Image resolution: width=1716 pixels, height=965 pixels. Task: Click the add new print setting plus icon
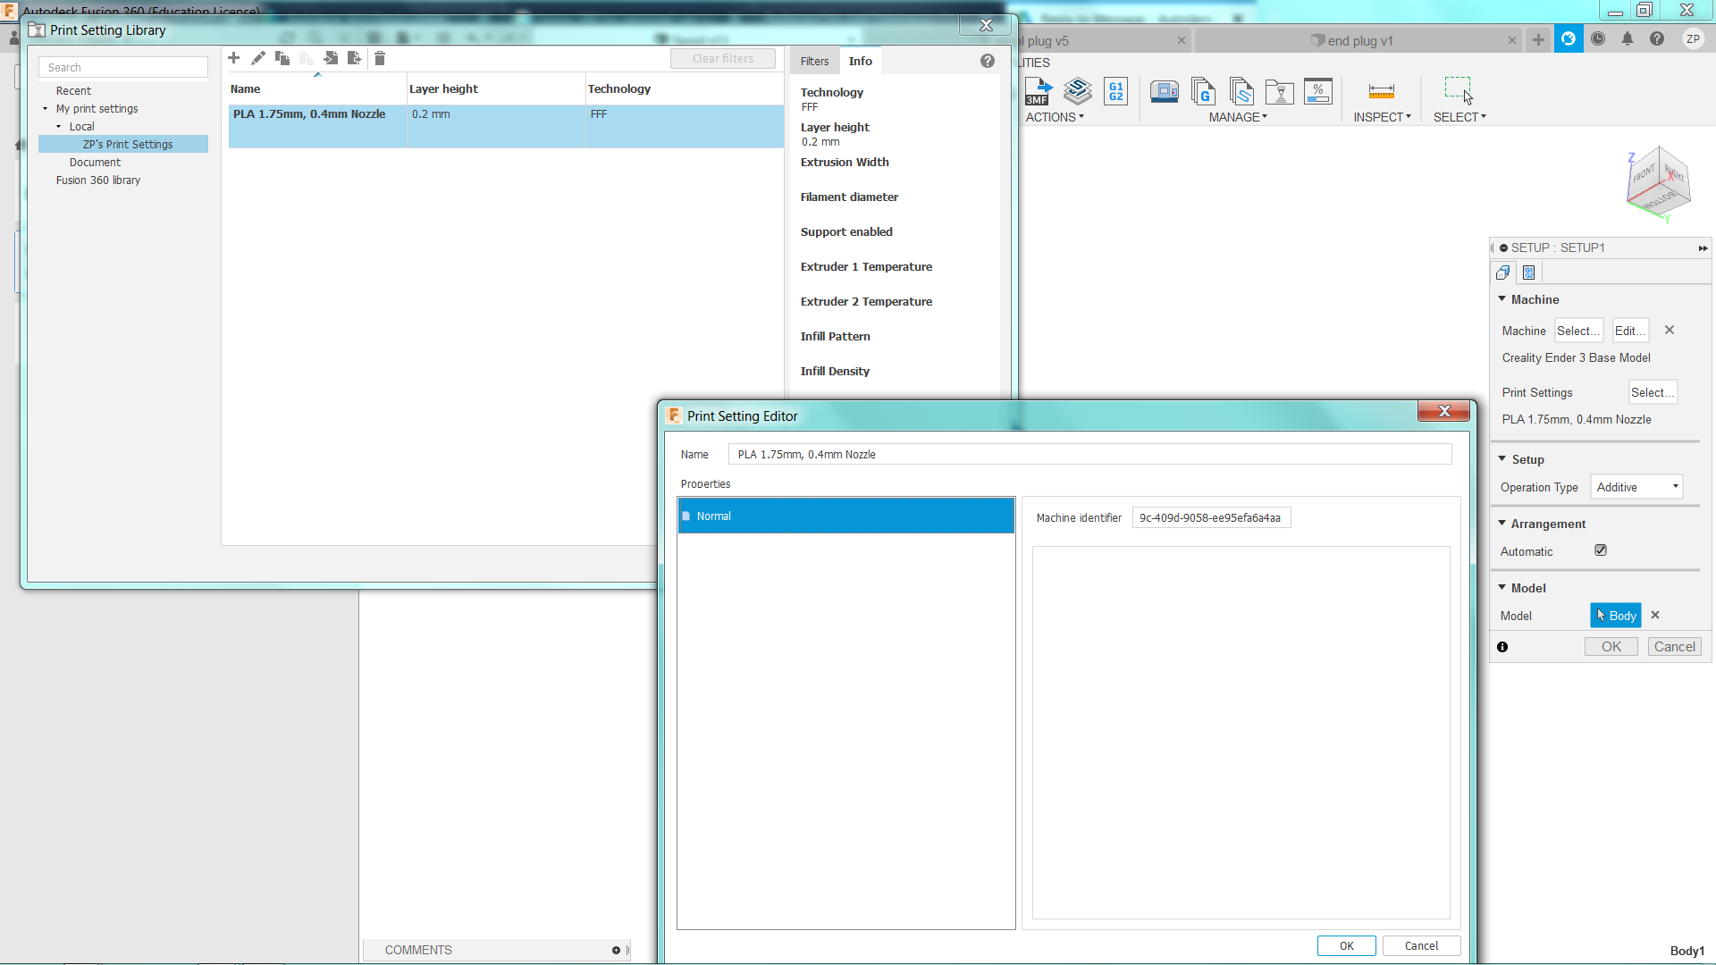(234, 58)
